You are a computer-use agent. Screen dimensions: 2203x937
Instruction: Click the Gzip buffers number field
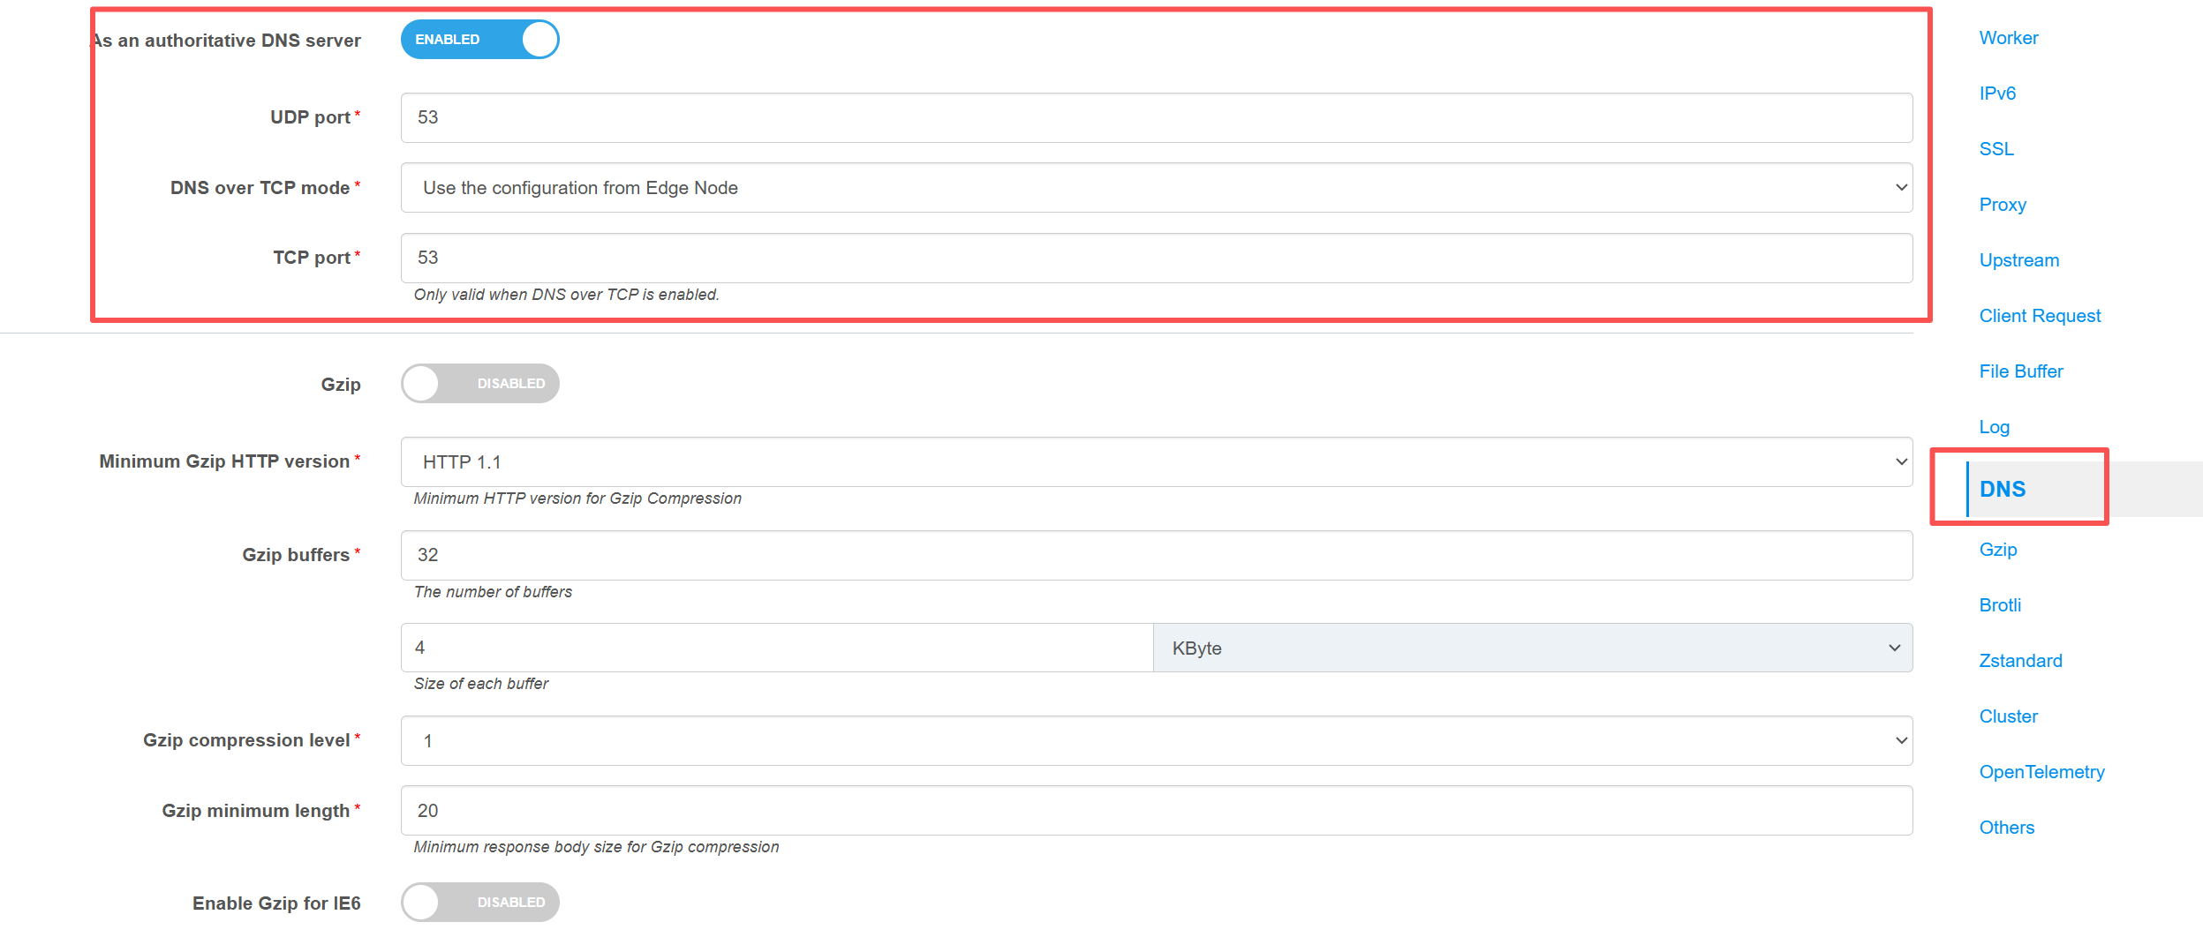[x=1156, y=555]
